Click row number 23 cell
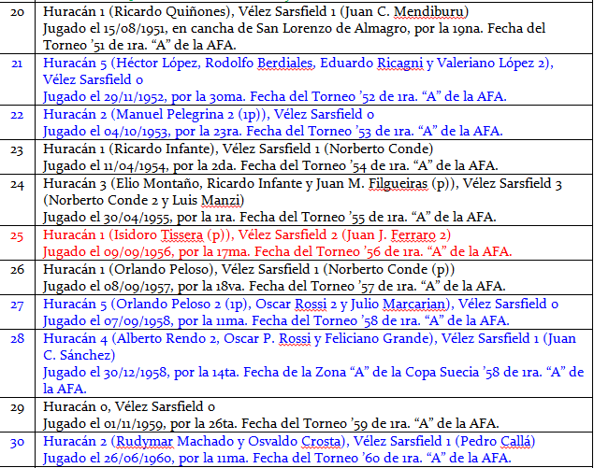 coord(17,157)
